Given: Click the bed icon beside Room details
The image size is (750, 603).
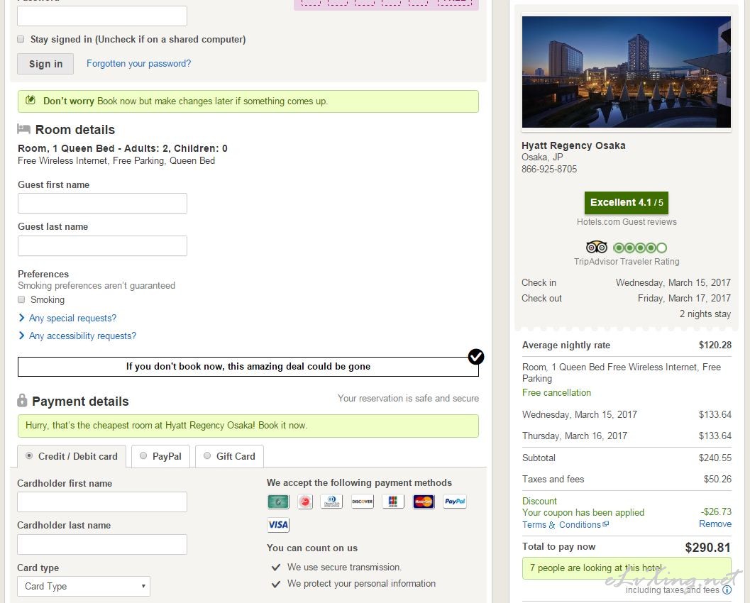Looking at the screenshot, I should pyautogui.click(x=23, y=128).
